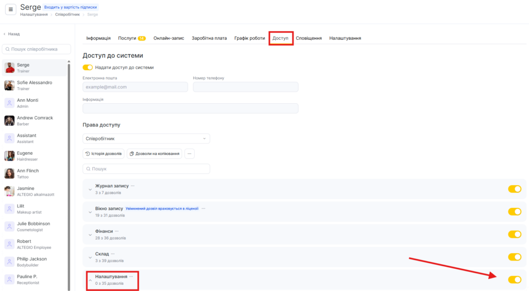529x291 pixels.
Task: Click Serge's avatar photo in employee list
Action: (9, 68)
